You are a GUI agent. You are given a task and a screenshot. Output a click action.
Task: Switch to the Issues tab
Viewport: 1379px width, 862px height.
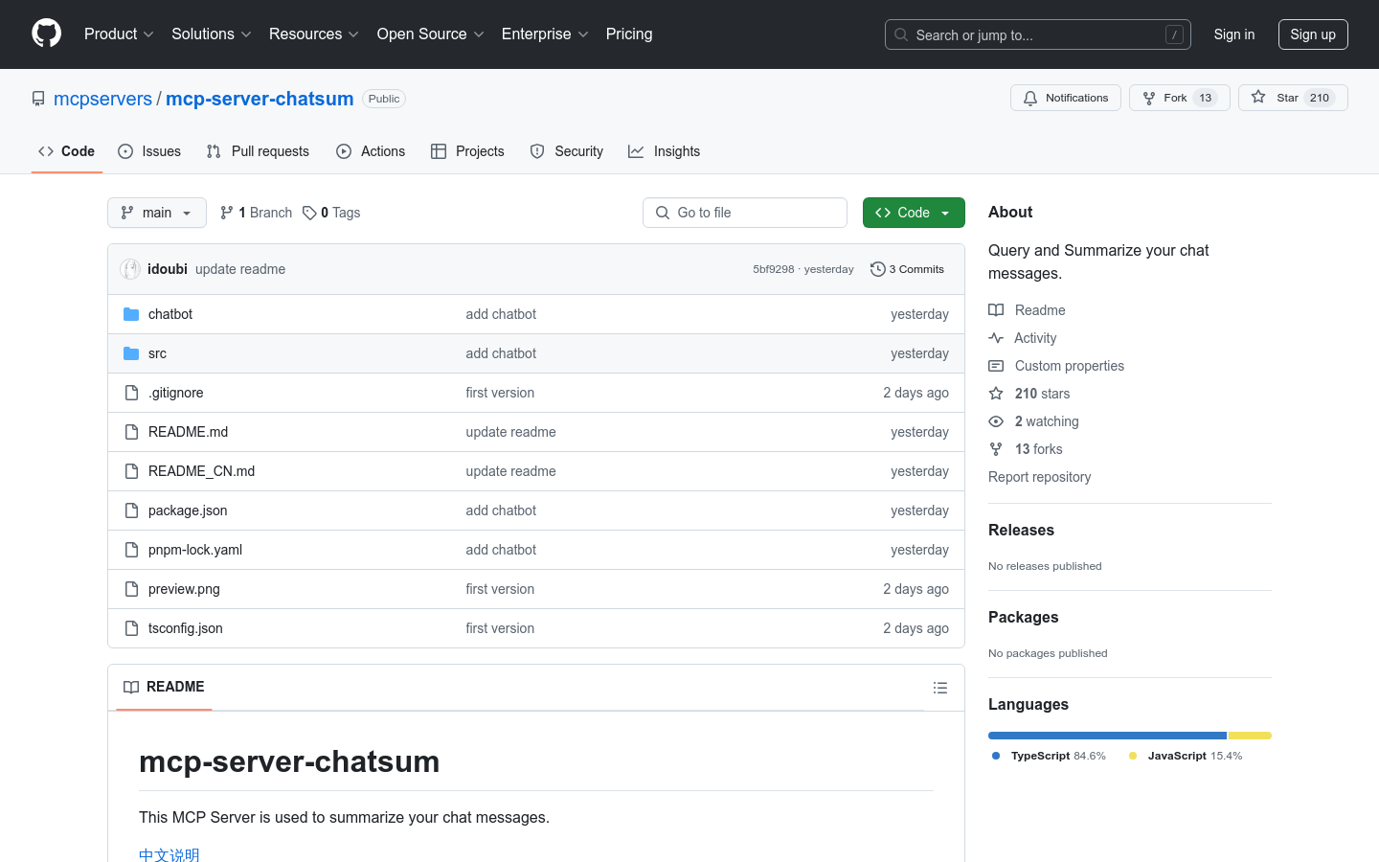[x=149, y=151]
